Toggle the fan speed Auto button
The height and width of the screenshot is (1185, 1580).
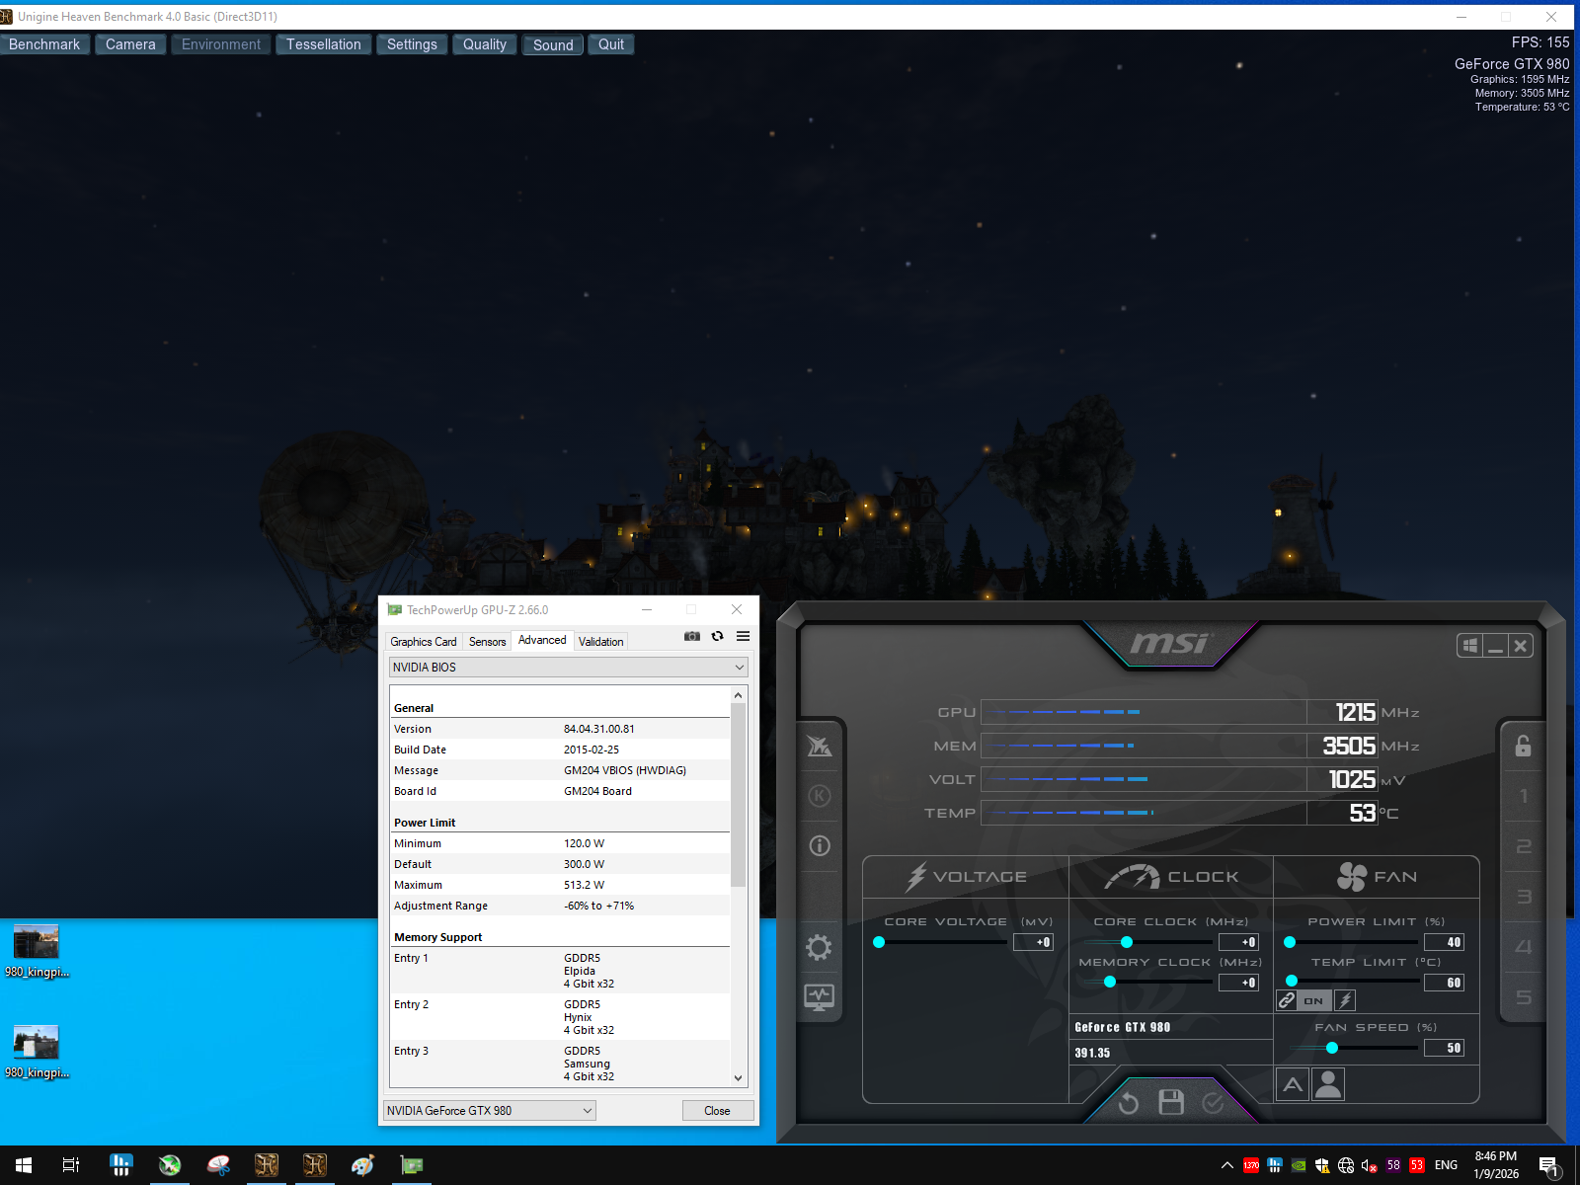tap(1293, 1084)
